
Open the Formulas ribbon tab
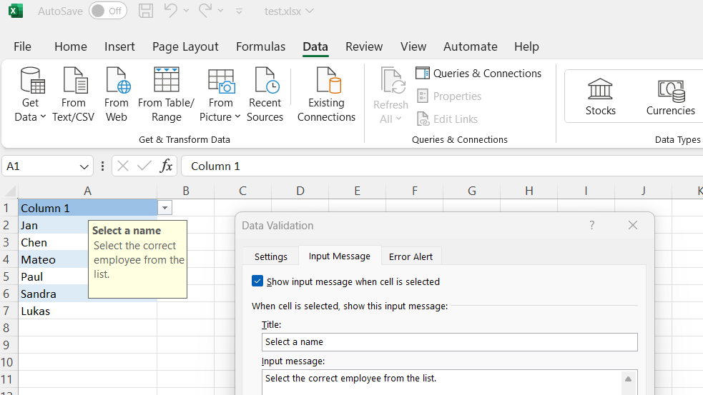260,46
